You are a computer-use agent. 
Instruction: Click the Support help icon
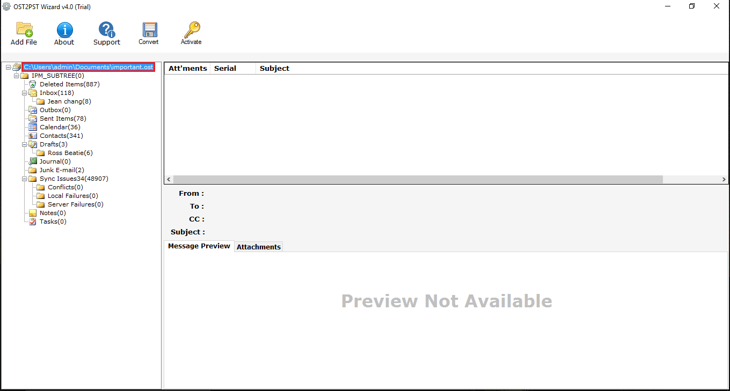pyautogui.click(x=107, y=30)
